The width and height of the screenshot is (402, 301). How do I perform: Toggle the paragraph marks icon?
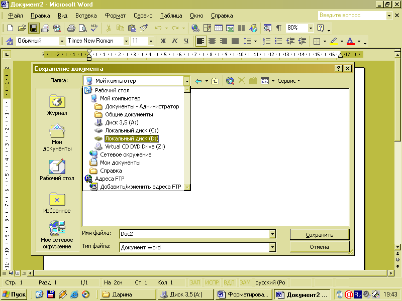(279, 28)
